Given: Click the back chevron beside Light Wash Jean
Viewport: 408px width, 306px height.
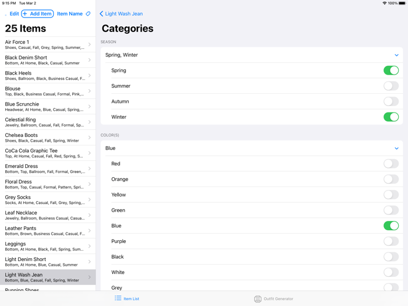Looking at the screenshot, I should point(101,13).
